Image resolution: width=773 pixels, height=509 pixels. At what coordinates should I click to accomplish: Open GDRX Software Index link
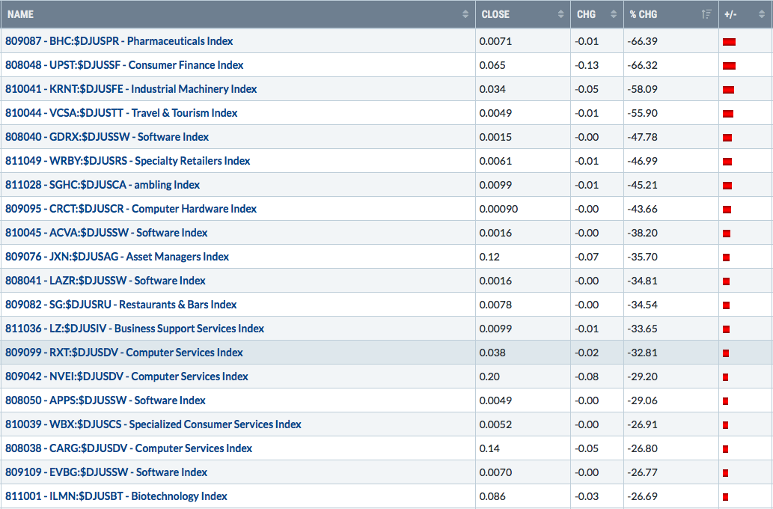[x=107, y=137]
